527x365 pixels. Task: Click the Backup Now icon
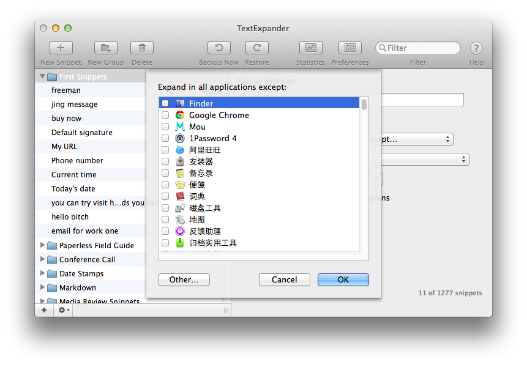point(219,48)
